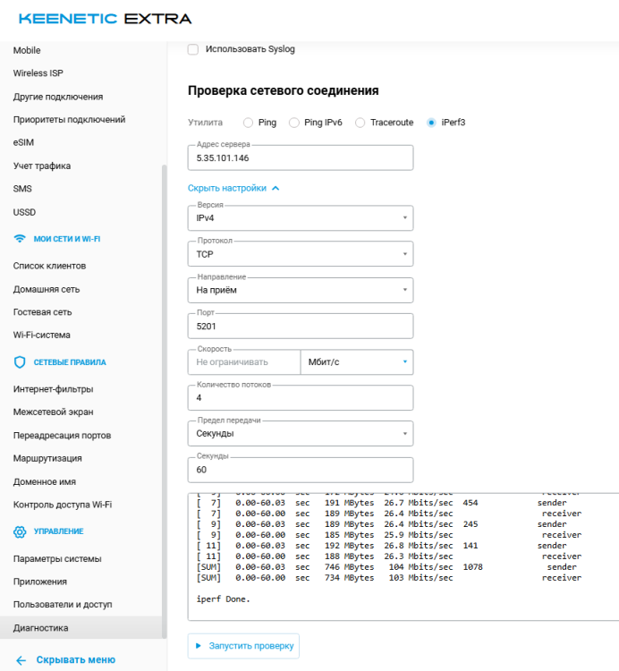Open Приложения menu item
The image size is (619, 671).
click(x=39, y=582)
